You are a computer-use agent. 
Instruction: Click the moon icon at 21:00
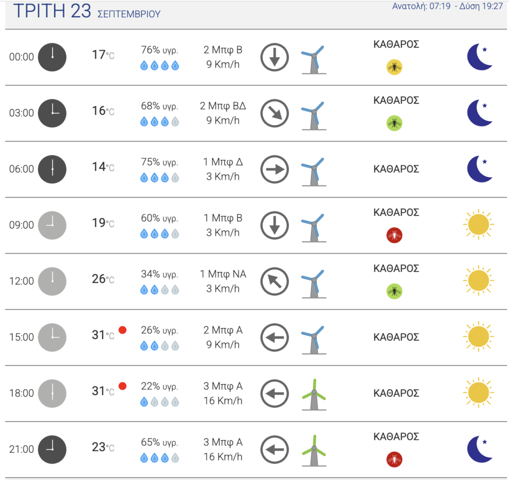pyautogui.click(x=480, y=449)
